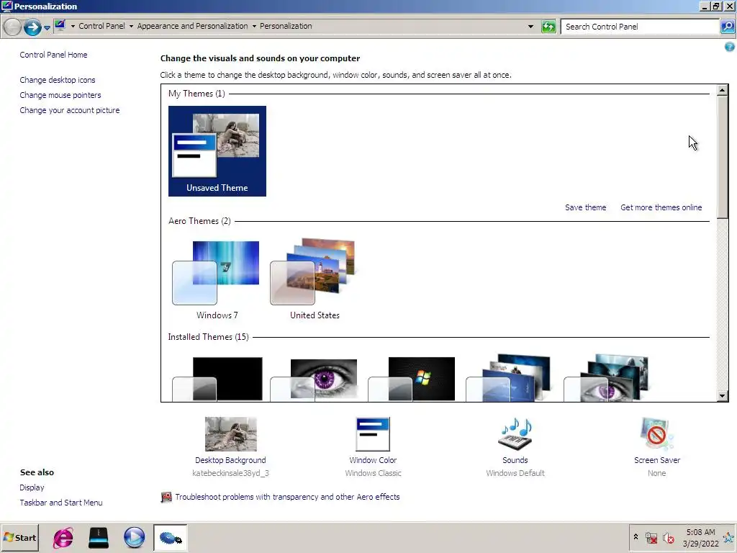Open Window Color icon

coord(373,434)
